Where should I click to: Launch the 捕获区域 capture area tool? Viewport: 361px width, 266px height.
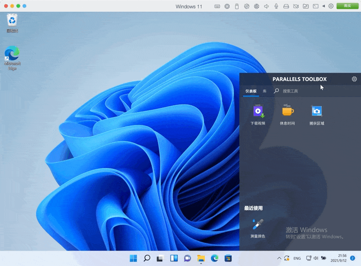click(317, 115)
